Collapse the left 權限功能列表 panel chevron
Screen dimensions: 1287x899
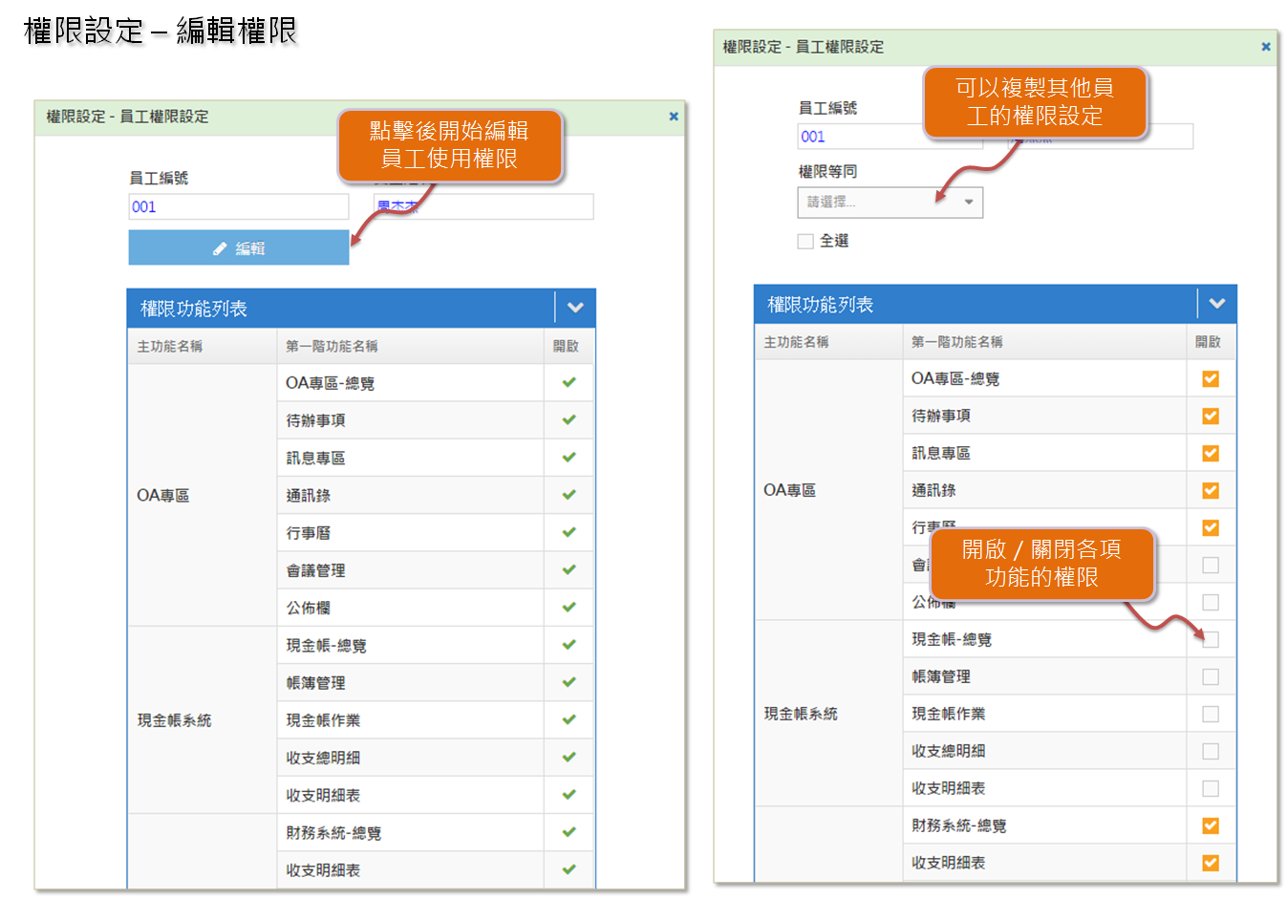(x=575, y=308)
